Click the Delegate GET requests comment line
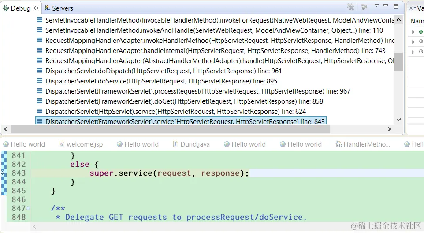Image resolution: width=424 pixels, height=233 pixels. [x=181, y=217]
